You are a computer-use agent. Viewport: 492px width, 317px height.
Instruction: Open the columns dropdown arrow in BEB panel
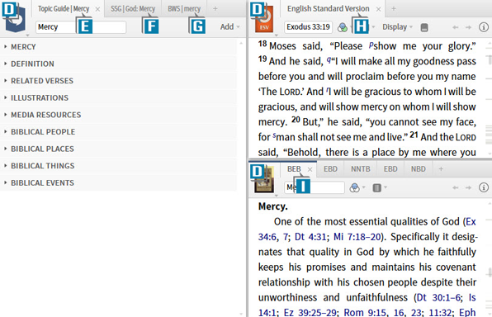click(386, 187)
